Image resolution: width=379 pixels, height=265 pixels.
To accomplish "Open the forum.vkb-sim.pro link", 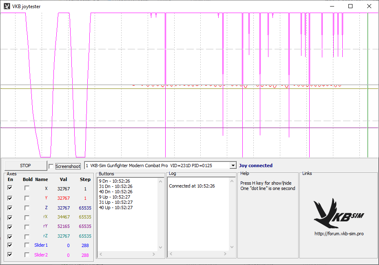I will (x=339, y=234).
